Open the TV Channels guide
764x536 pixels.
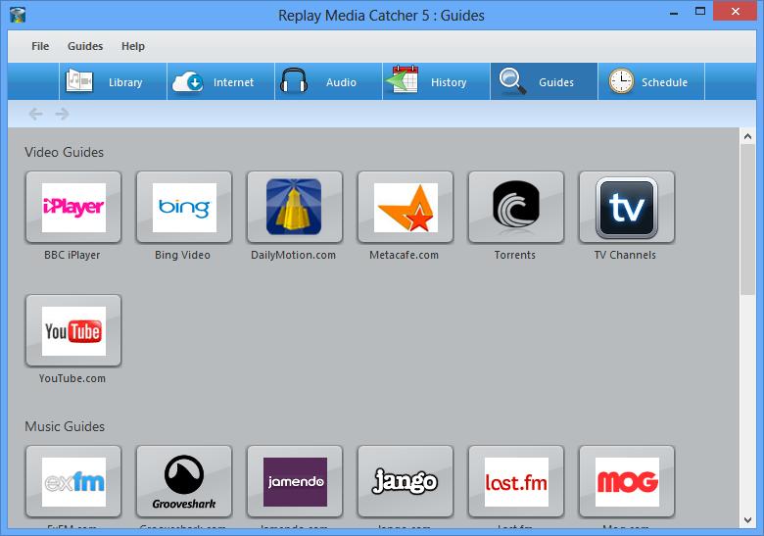(626, 208)
